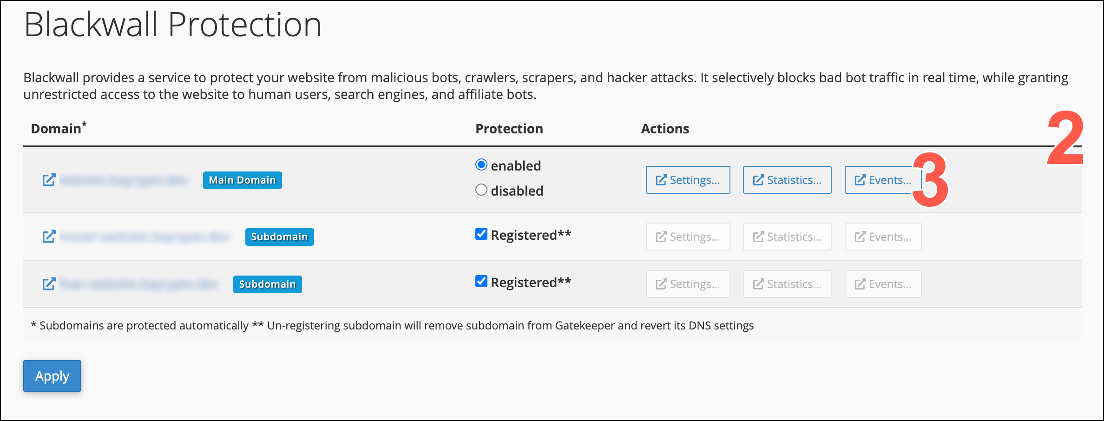Click Statistics button in second subdomain row
Image resolution: width=1104 pixels, height=421 pixels.
coord(787,284)
